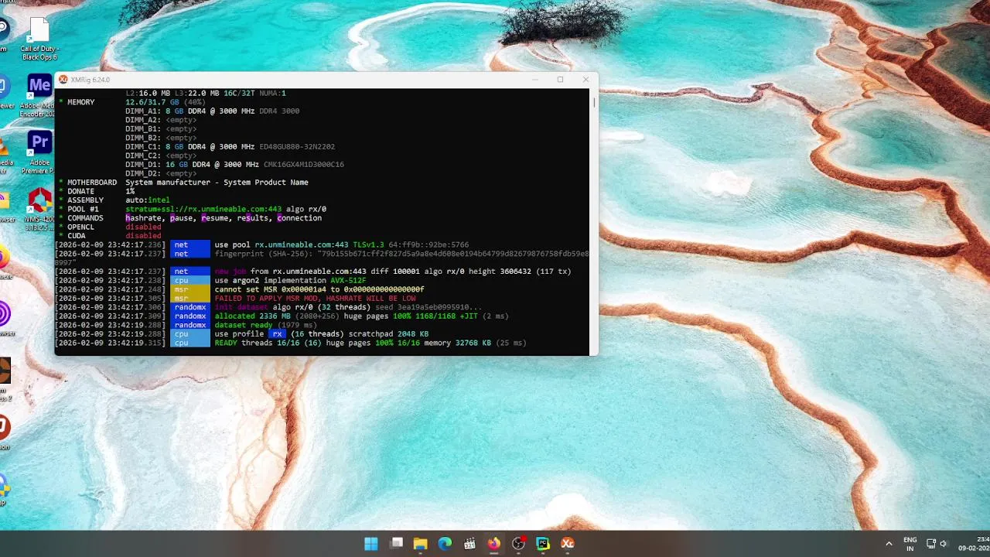
Task: Select the Adobe Media Encoder desktop icon
Action: 39,96
